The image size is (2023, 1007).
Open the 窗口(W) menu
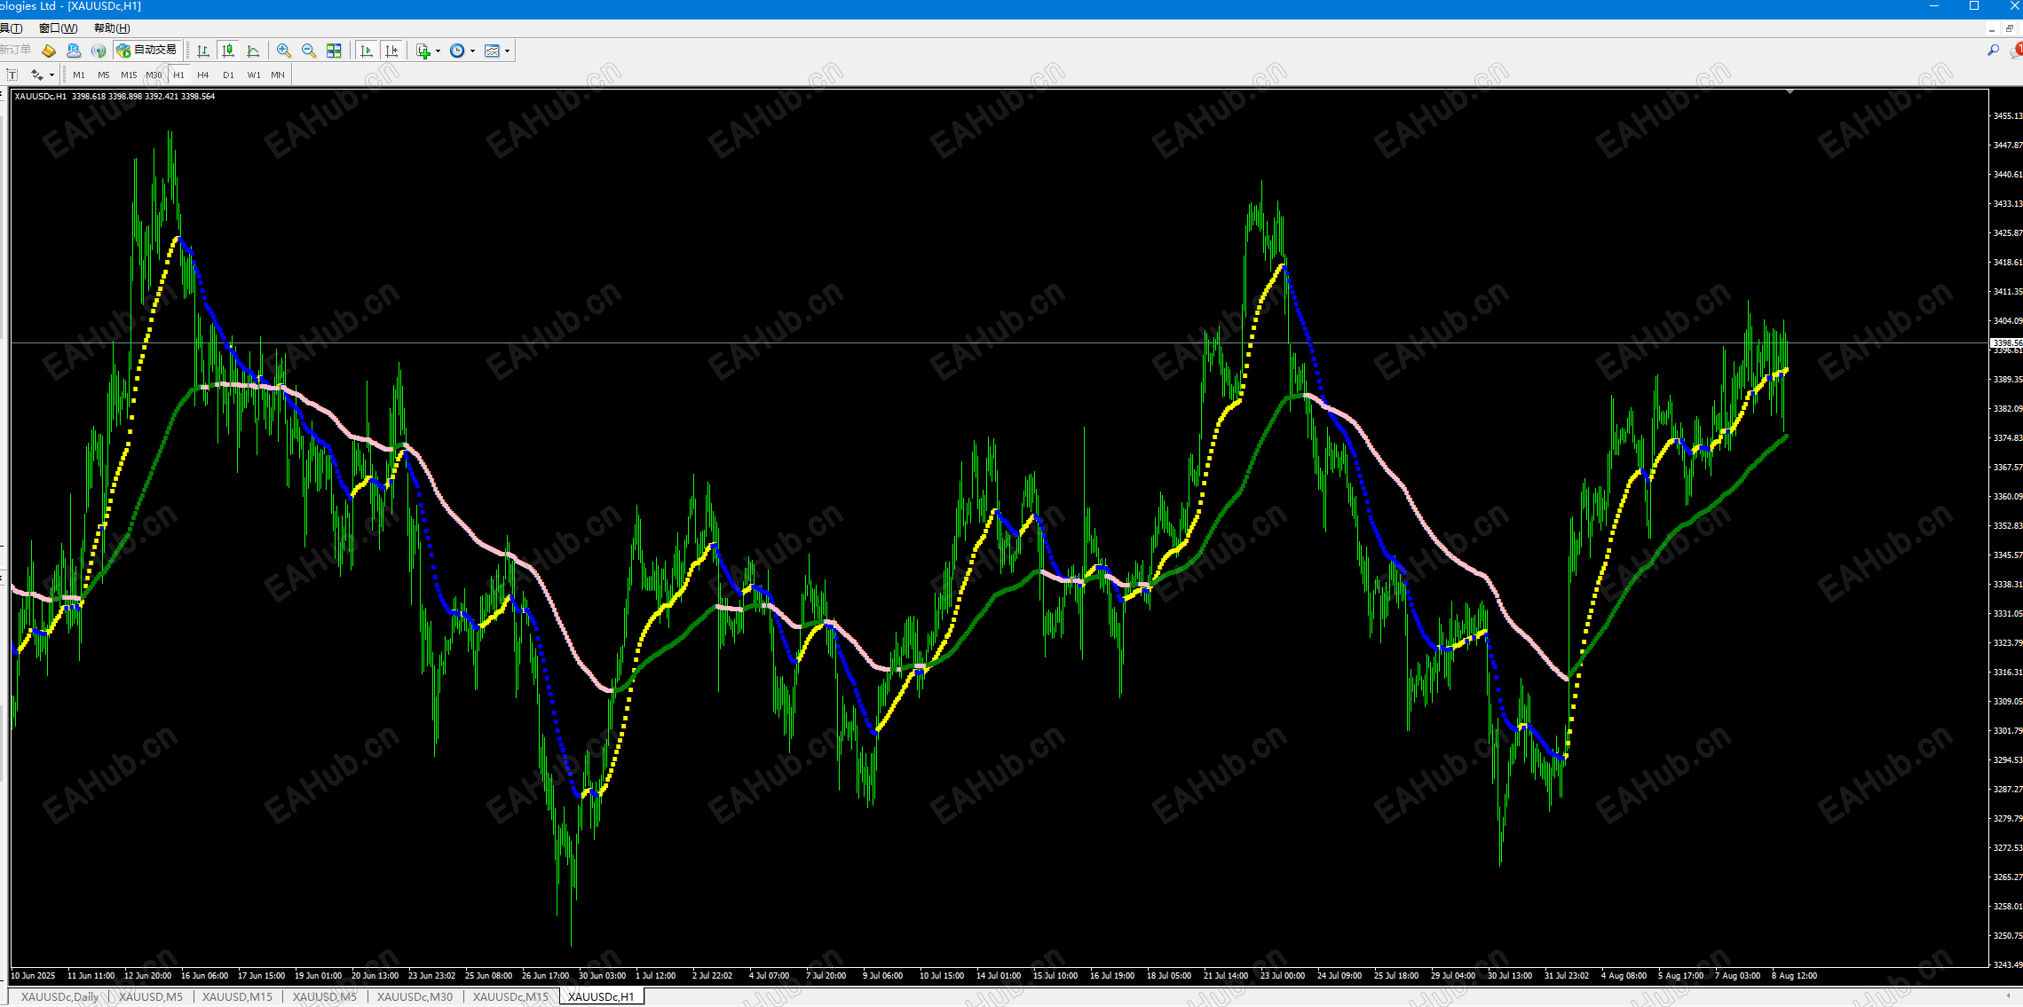(58, 28)
